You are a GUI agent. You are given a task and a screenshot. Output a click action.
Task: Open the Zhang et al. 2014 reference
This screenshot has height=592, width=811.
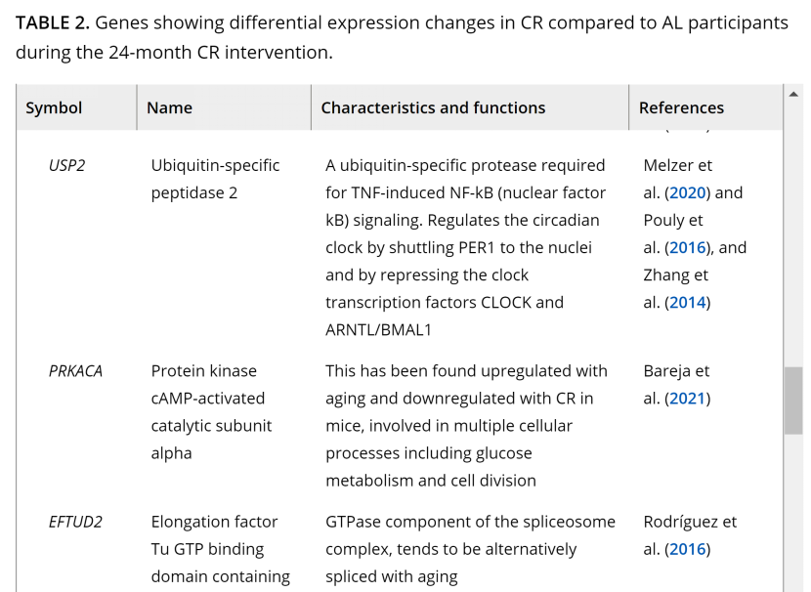(687, 303)
